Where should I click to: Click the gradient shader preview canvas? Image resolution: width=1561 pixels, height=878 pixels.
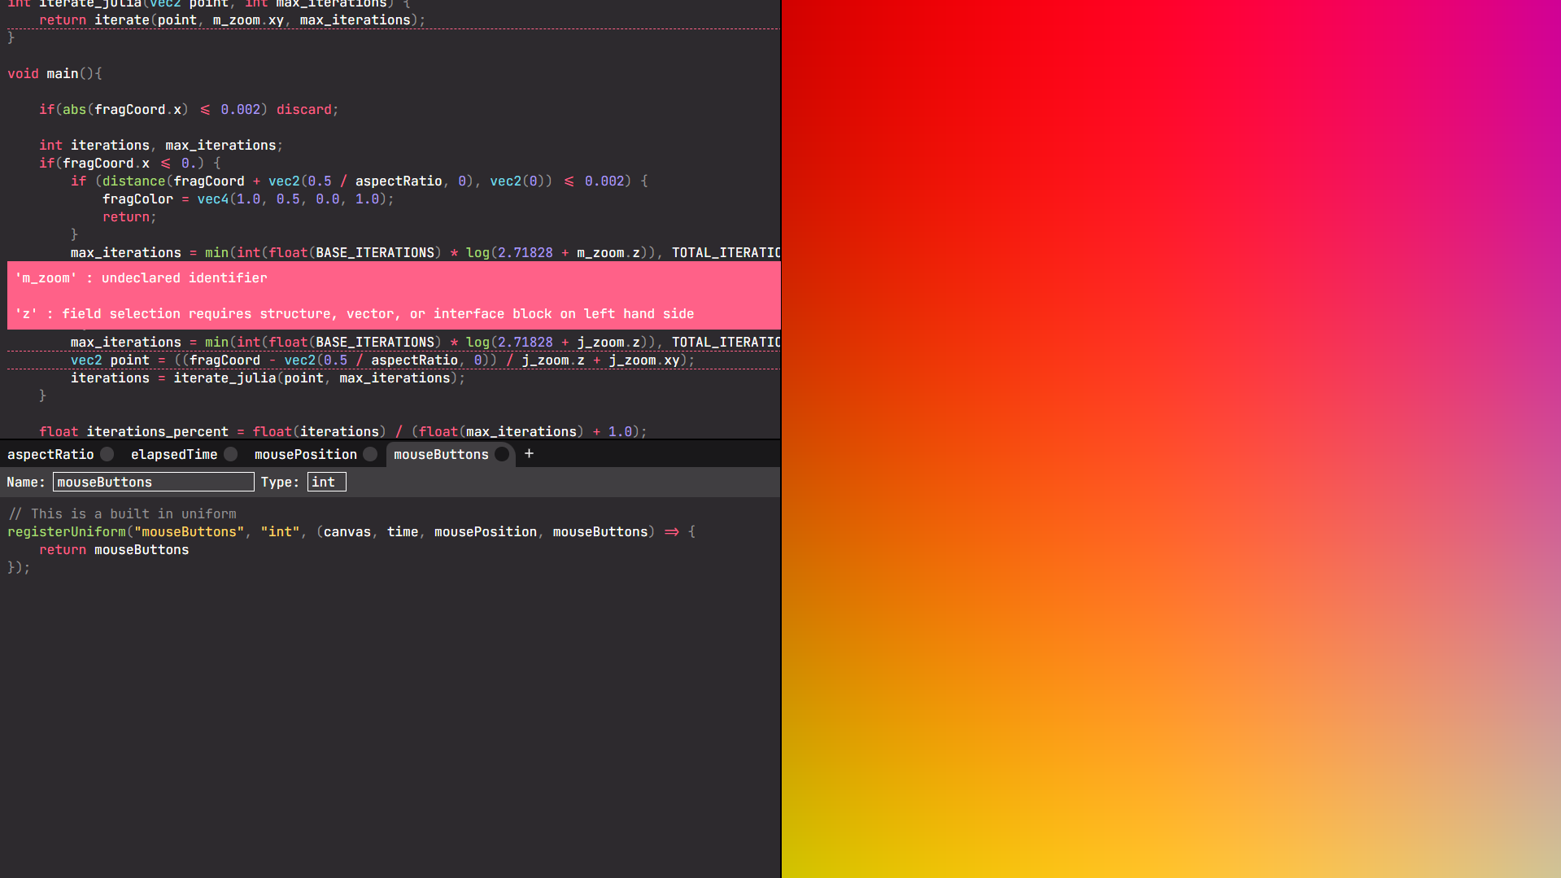coord(1171,439)
